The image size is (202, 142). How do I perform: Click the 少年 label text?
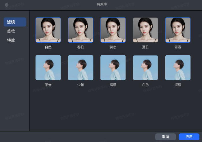81,85
